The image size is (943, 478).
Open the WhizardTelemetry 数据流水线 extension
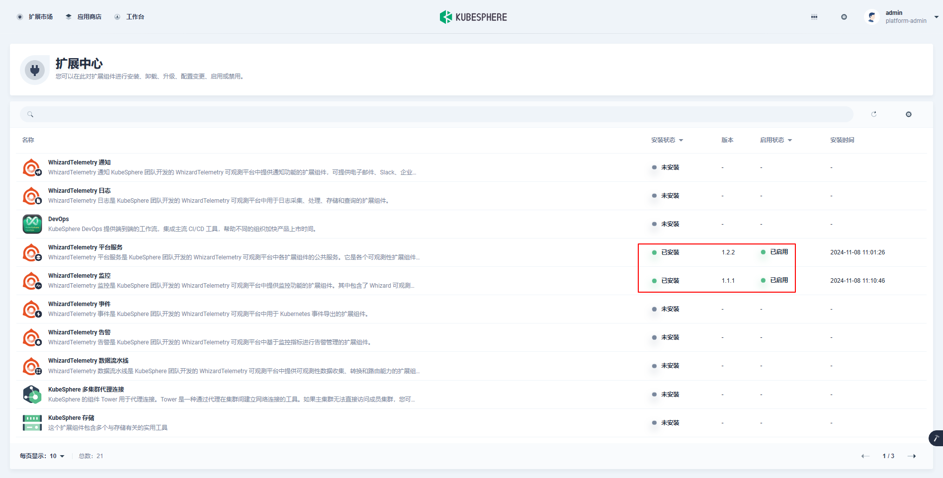point(88,361)
